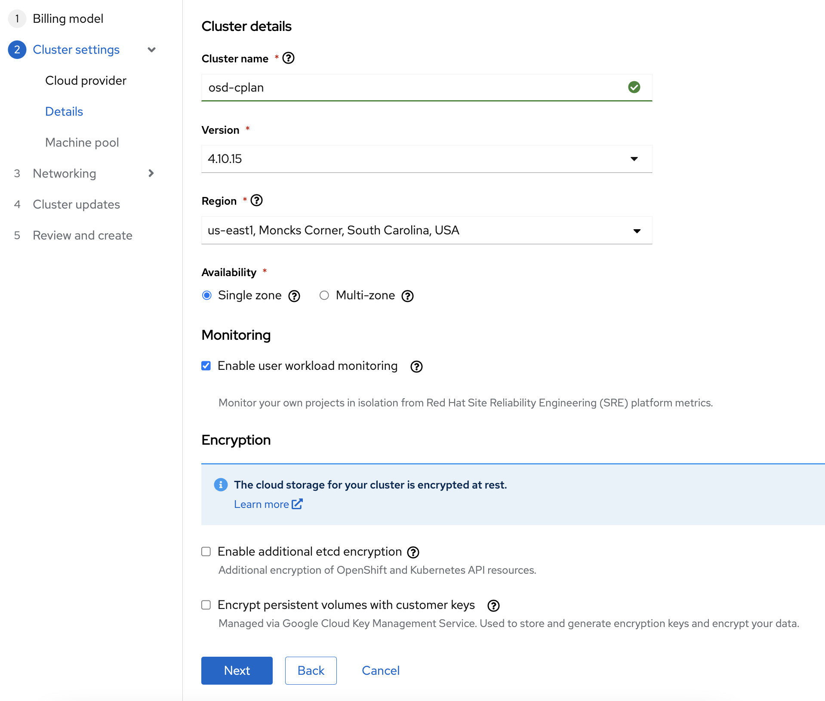Disable user workload monitoring checkbox

206,366
